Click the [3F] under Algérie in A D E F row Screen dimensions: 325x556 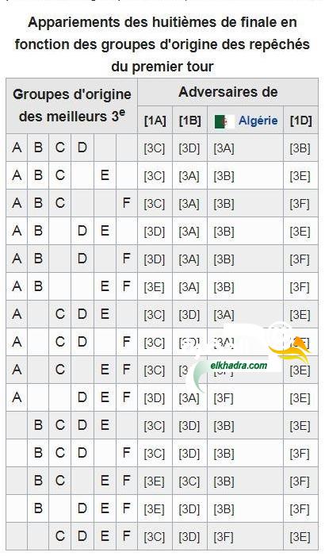pos(224,398)
